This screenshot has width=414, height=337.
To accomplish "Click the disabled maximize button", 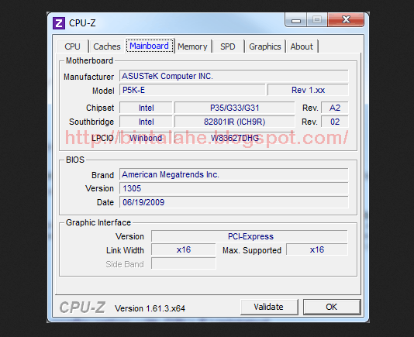I will [x=317, y=20].
